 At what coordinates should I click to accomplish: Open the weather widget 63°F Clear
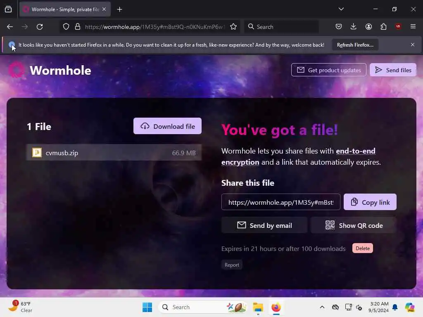[20, 307]
